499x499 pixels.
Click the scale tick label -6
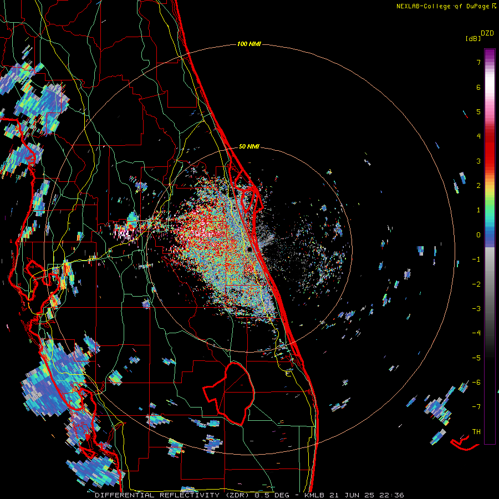coord(476,382)
